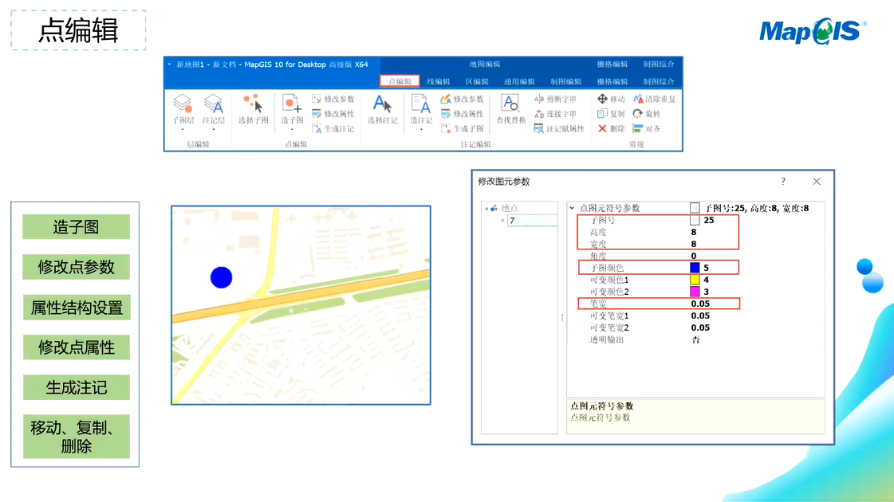Click the green 生成注记 sidebar button

pyautogui.click(x=76, y=387)
